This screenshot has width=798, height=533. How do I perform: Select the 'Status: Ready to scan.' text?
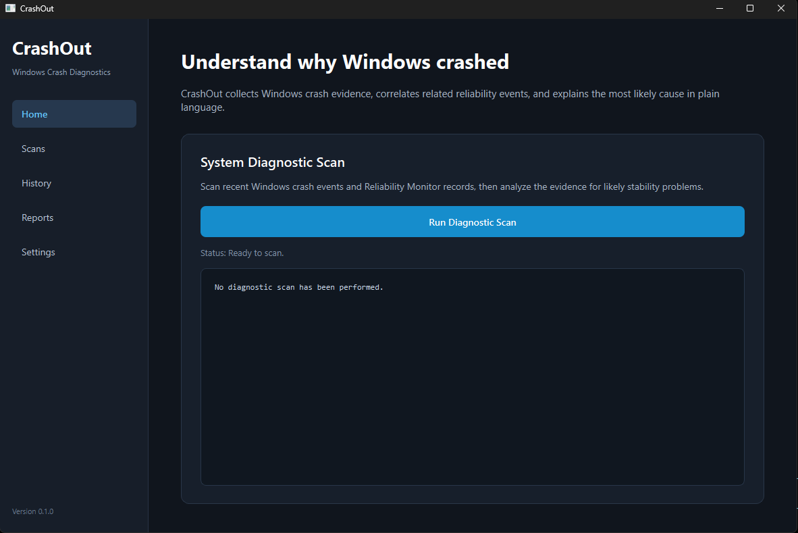pos(242,253)
